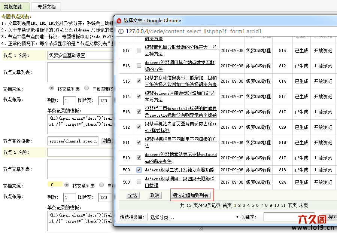Click the 把选定值加到列表 button

192,195
